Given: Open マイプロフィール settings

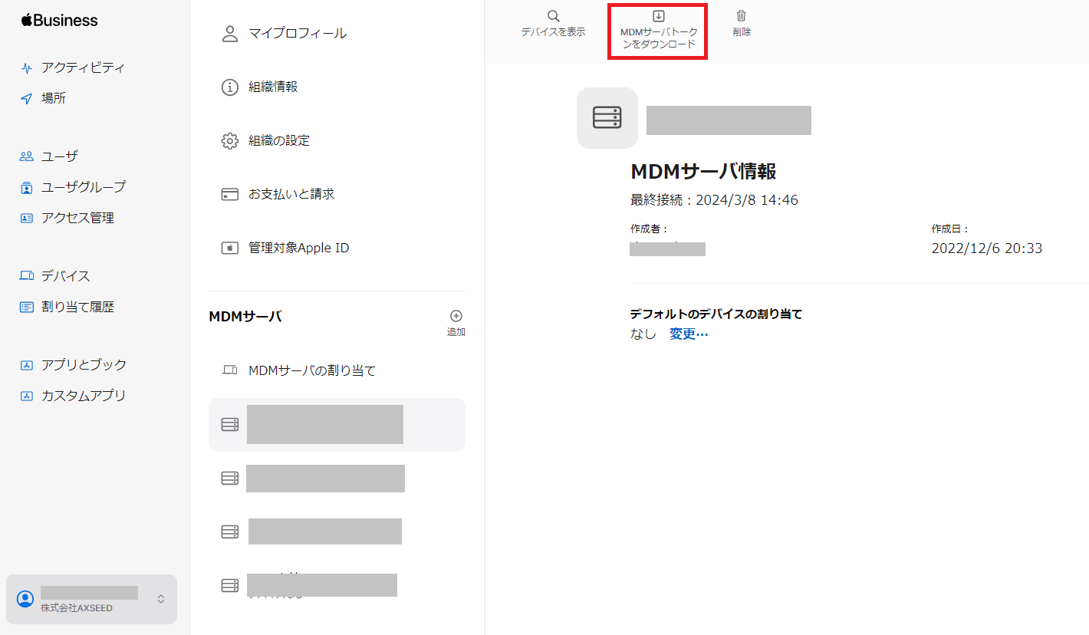Looking at the screenshot, I should (x=298, y=34).
